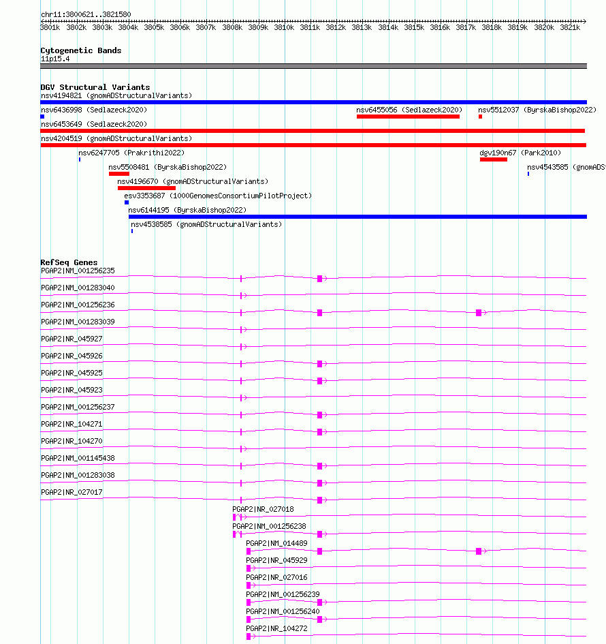Click transcript PGAP2|NM_001256237 label

(x=78, y=408)
